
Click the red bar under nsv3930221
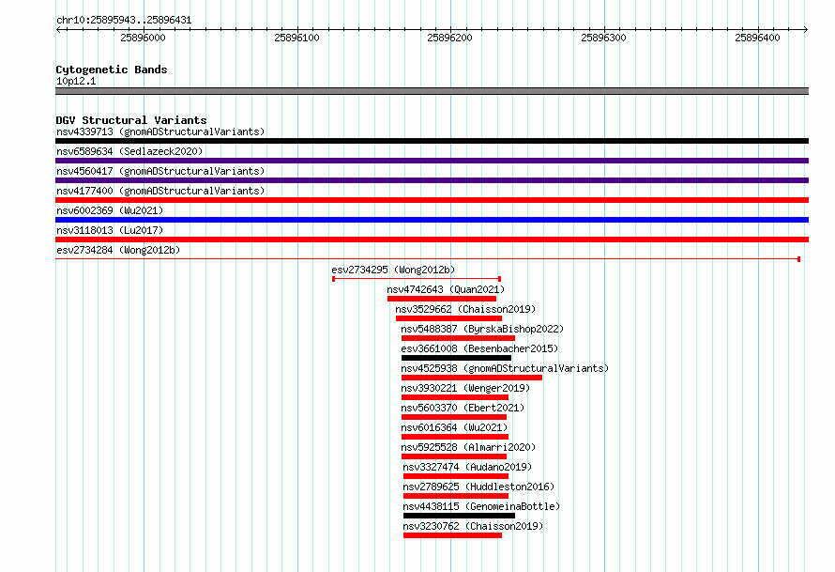[x=455, y=397]
